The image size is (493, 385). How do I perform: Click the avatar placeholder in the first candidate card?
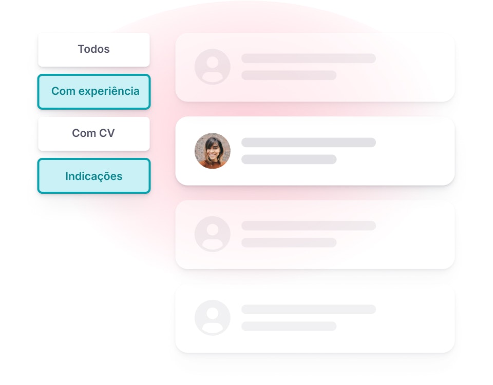point(212,67)
